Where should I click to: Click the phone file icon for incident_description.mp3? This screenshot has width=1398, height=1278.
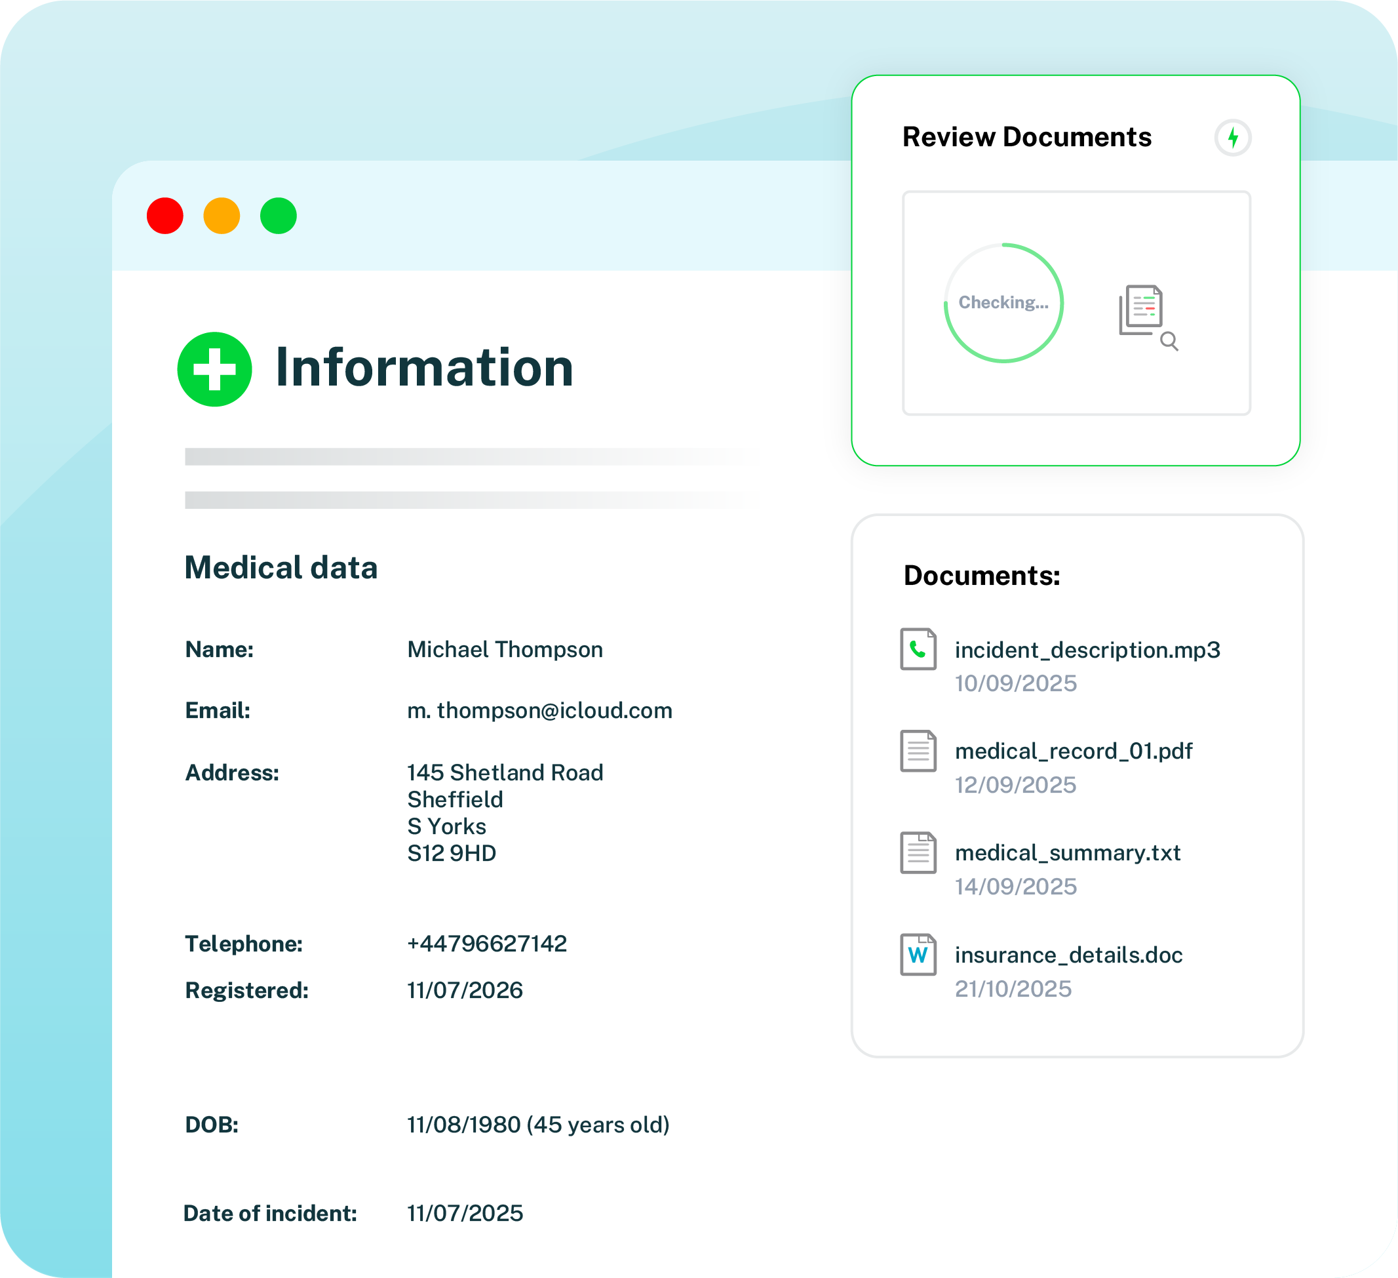pyautogui.click(x=918, y=649)
